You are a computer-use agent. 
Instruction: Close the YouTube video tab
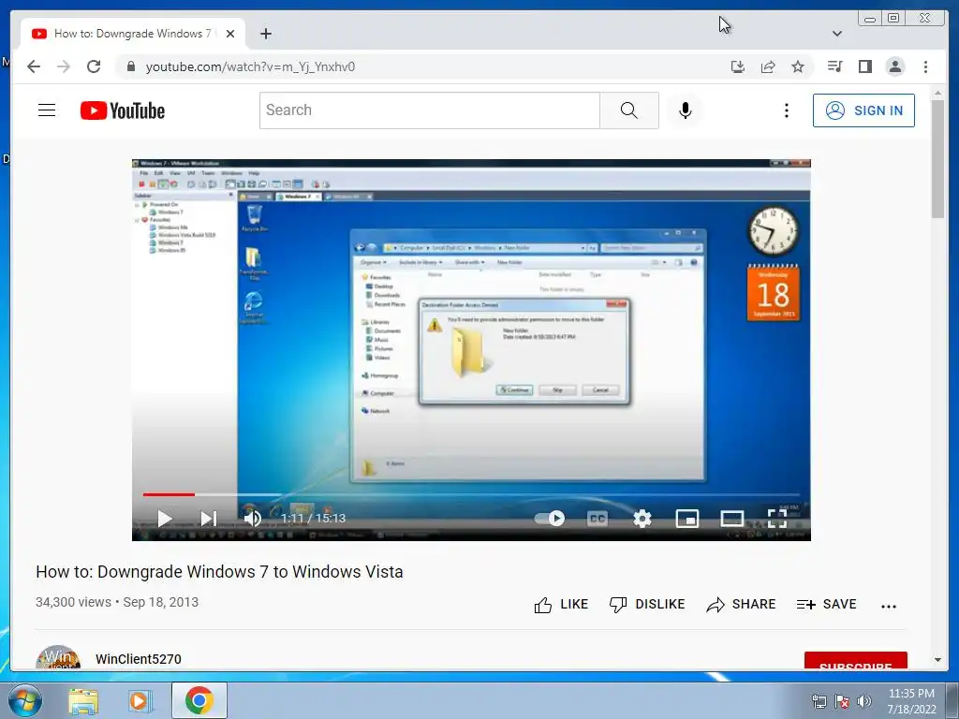(x=230, y=34)
